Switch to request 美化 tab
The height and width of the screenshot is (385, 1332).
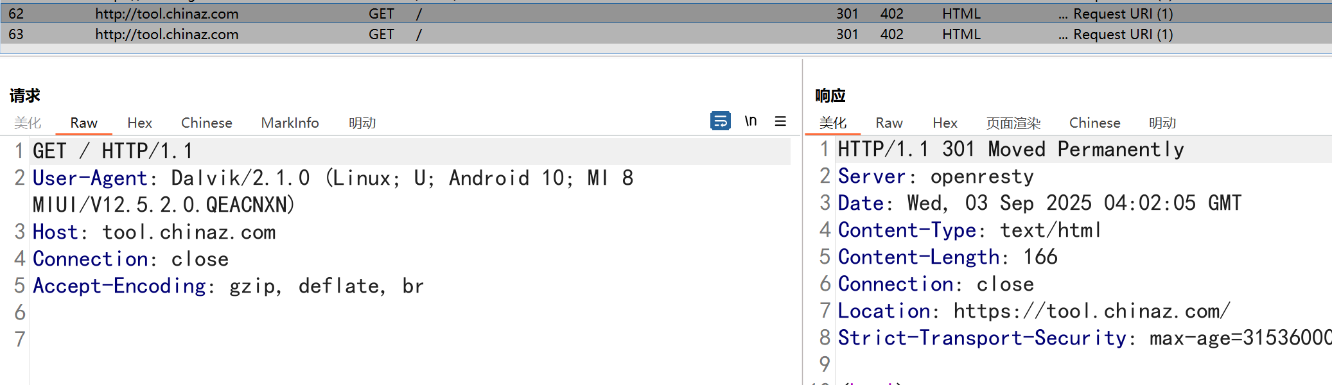[x=28, y=123]
